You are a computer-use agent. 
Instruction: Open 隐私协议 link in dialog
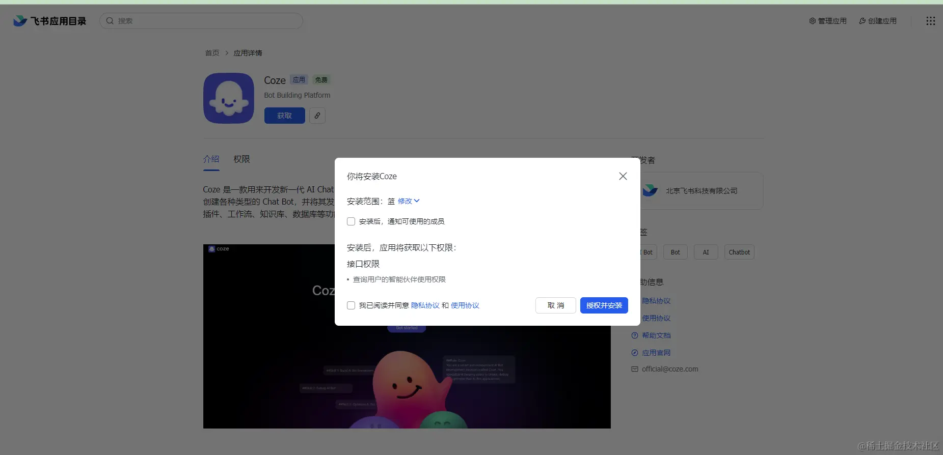pos(425,305)
